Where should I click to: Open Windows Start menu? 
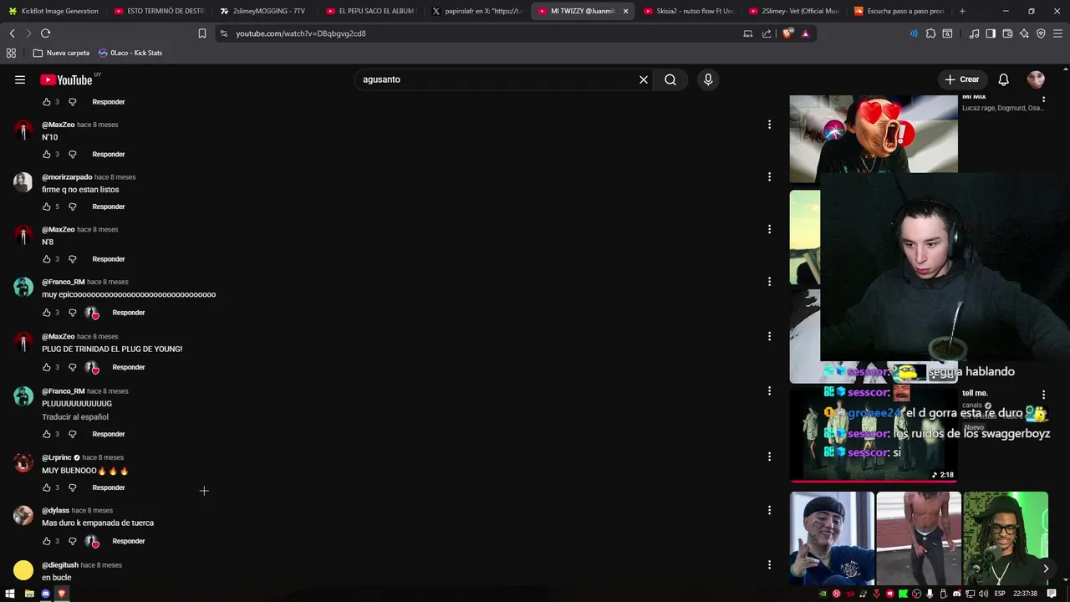coord(11,594)
